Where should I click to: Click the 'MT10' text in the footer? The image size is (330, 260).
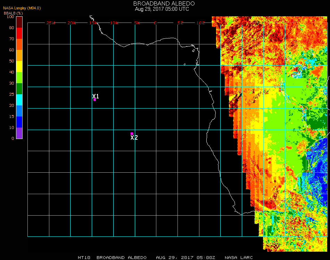click(x=84, y=258)
